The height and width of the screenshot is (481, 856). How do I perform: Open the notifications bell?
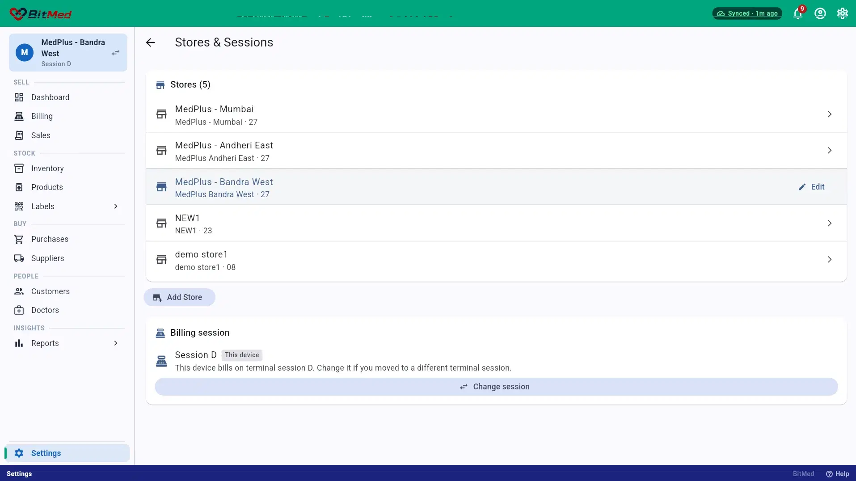(x=798, y=13)
